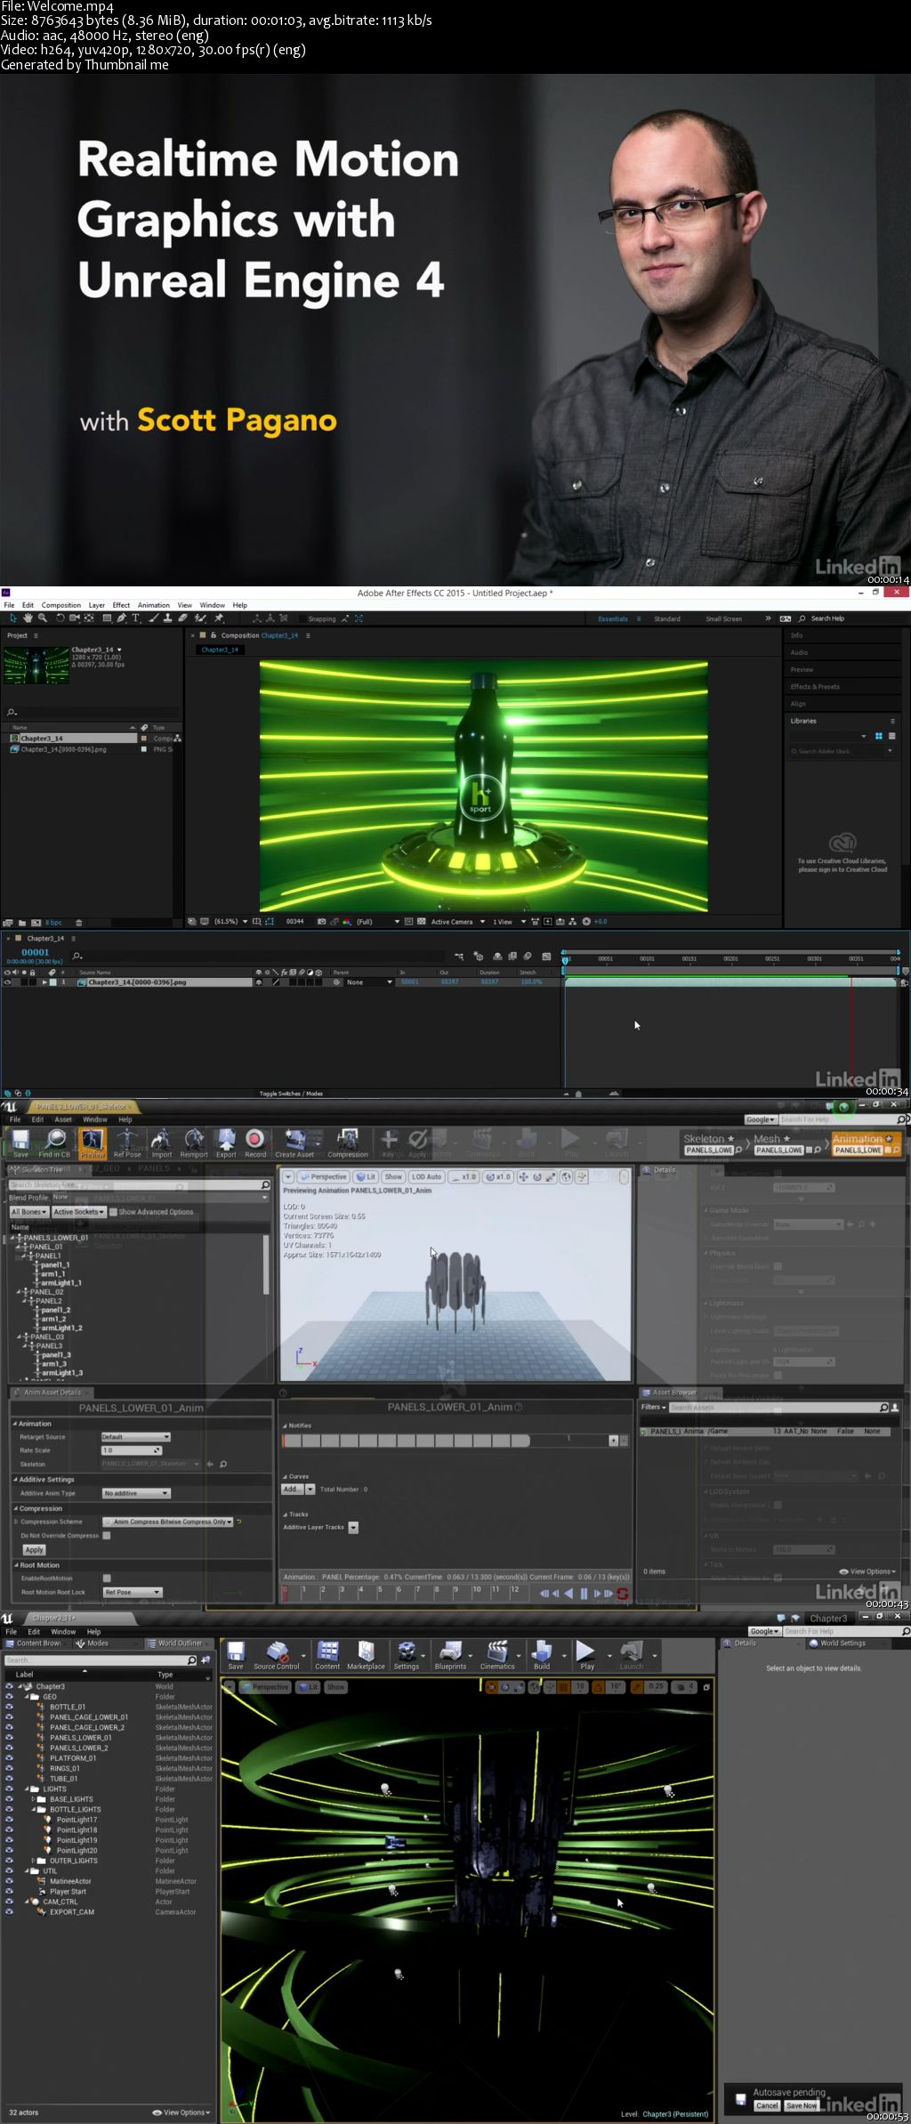911x2124 pixels.
Task: Open the All Bones dropdown
Action: click(x=28, y=1212)
